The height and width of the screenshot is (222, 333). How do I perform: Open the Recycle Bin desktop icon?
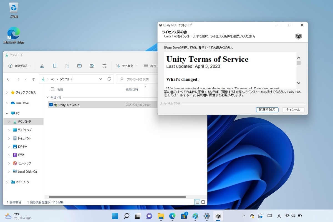14,10
